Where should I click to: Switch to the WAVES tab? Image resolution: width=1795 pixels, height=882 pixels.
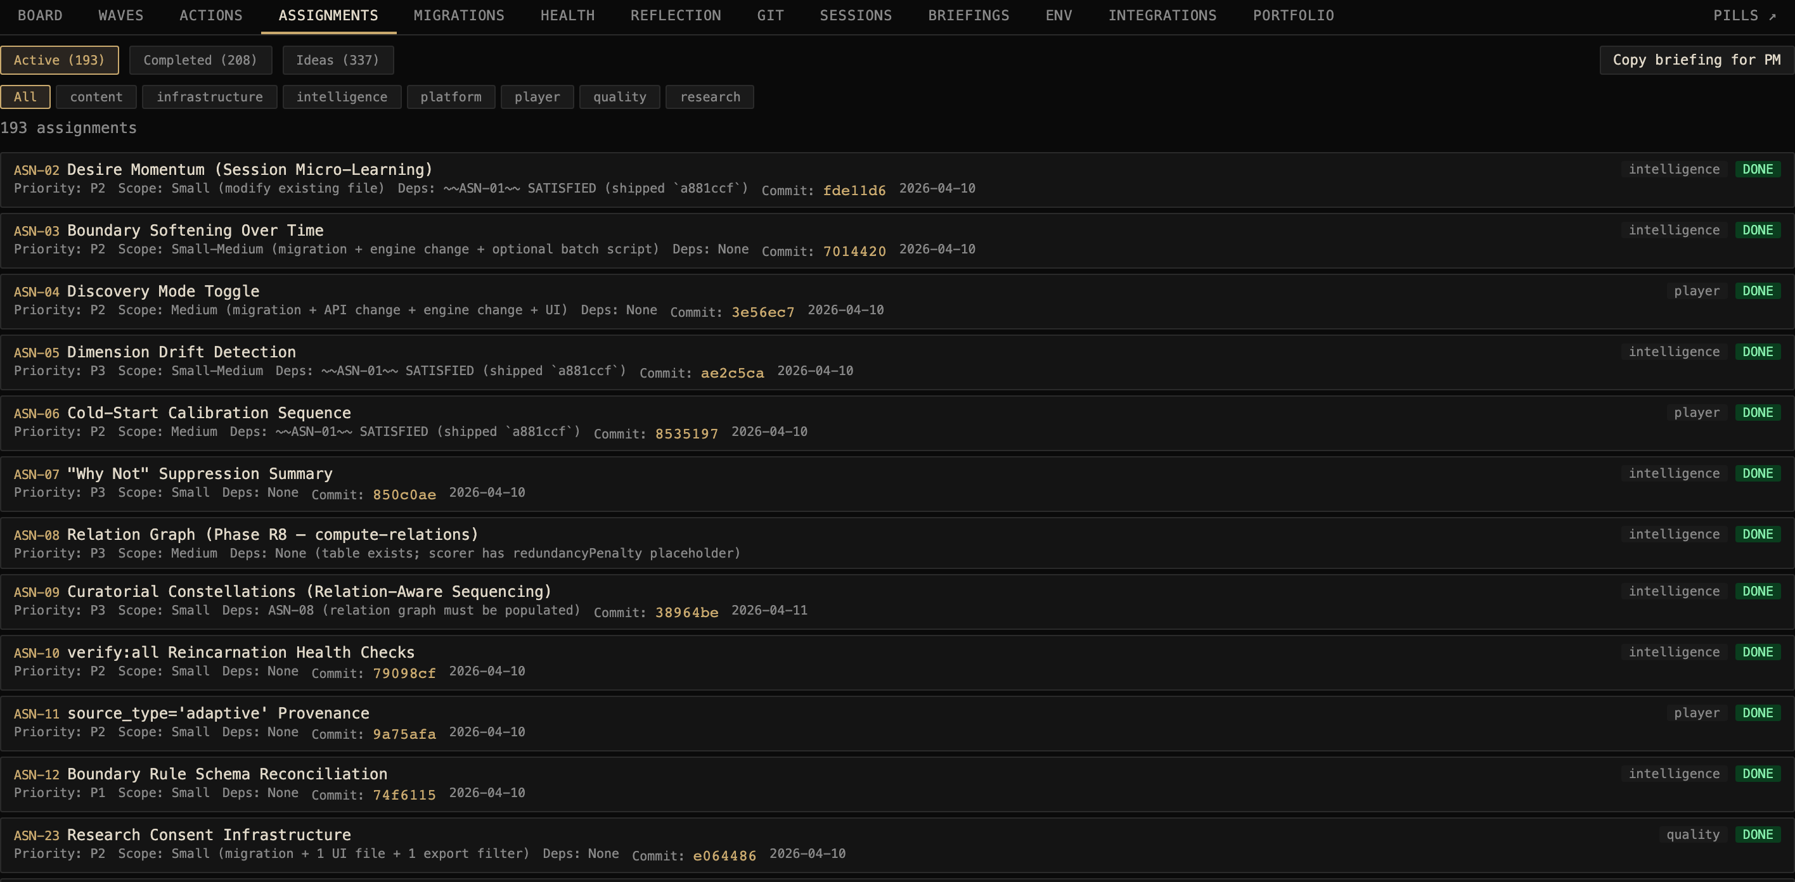120,15
